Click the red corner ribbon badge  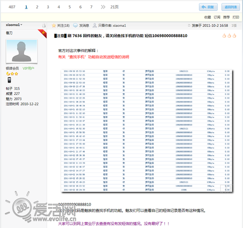pos(42,34)
